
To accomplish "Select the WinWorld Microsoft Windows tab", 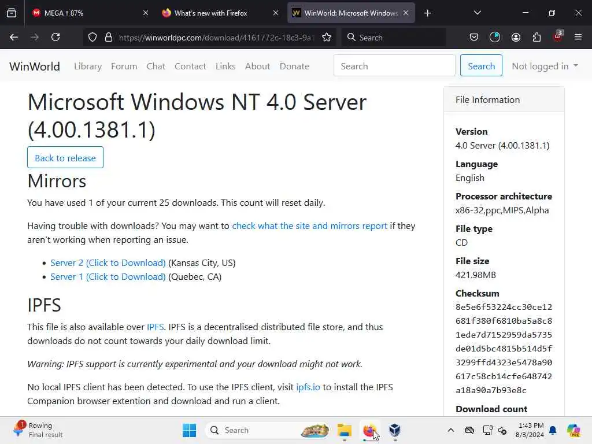I will pyautogui.click(x=351, y=13).
